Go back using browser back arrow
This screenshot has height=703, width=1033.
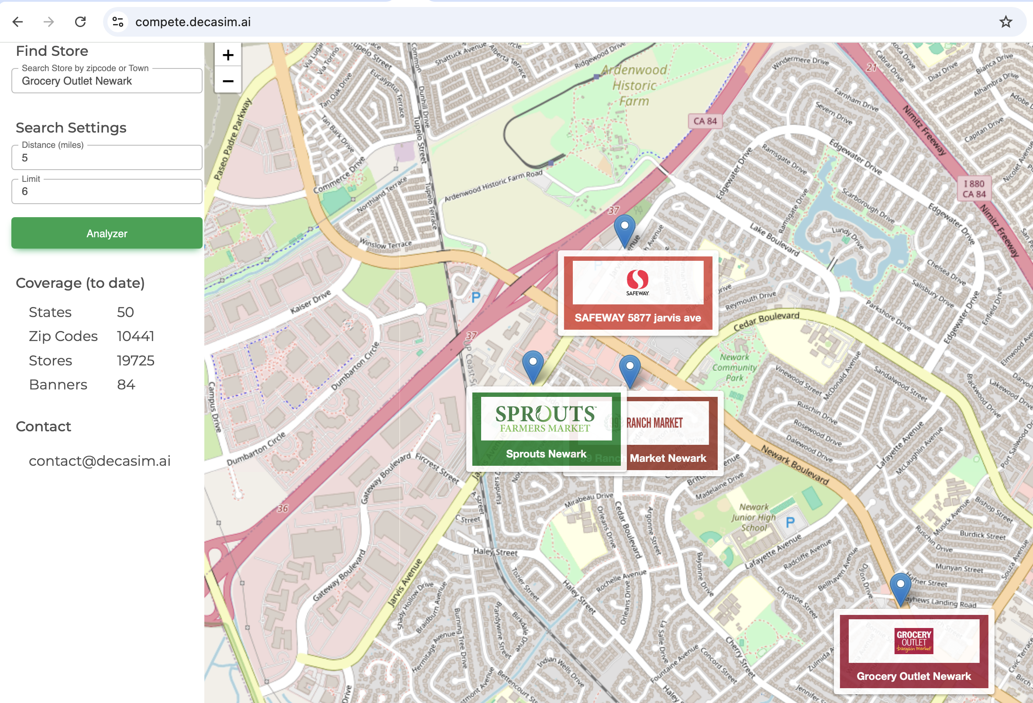coord(18,22)
